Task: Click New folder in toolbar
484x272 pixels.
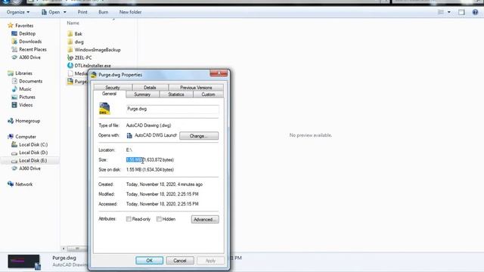Action: [130, 12]
